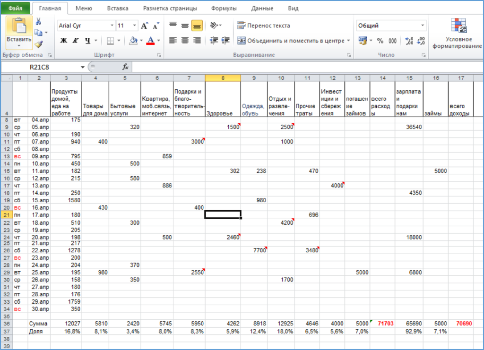This screenshot has width=484, height=350.
Task: Click the Name Box showing R21C8
Action: coord(43,67)
